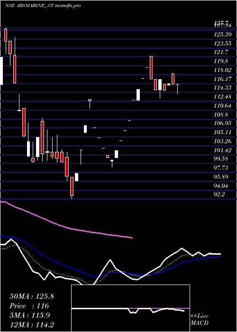This screenshot has height=332, width=237.
Task: Click the 50MA : 125.8 readout
Action: tap(32, 296)
